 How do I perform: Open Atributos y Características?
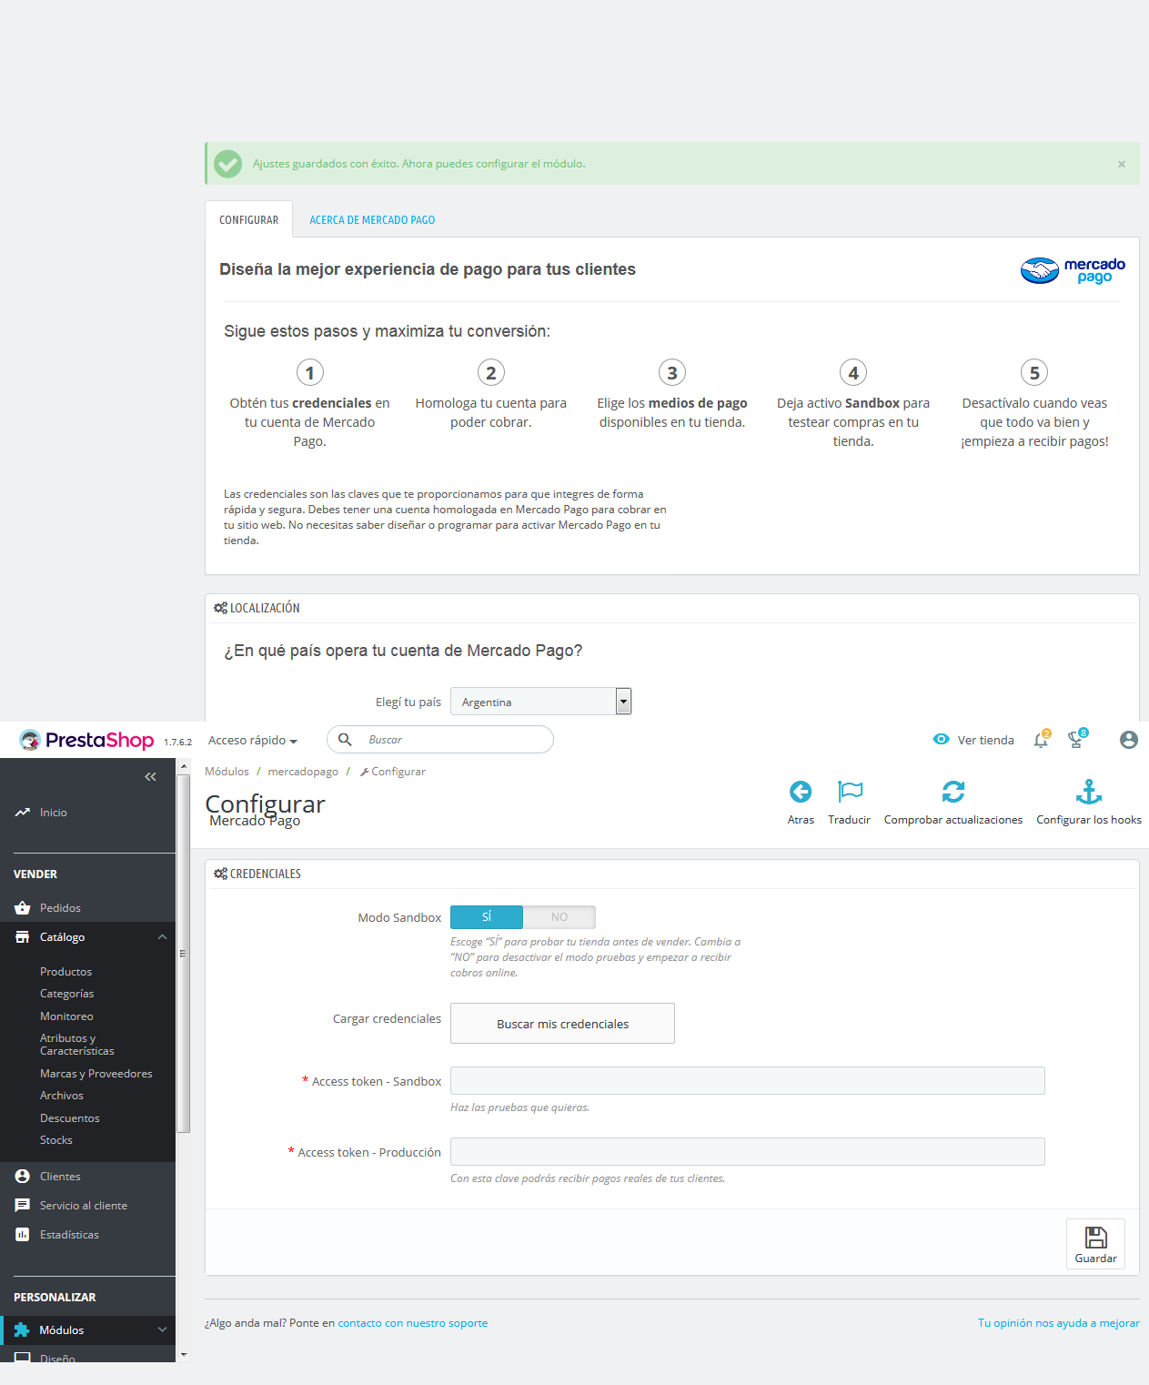click(77, 1045)
